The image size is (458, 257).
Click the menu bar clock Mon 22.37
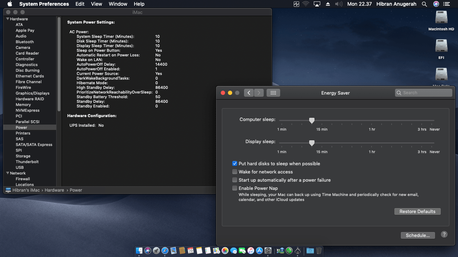360,4
